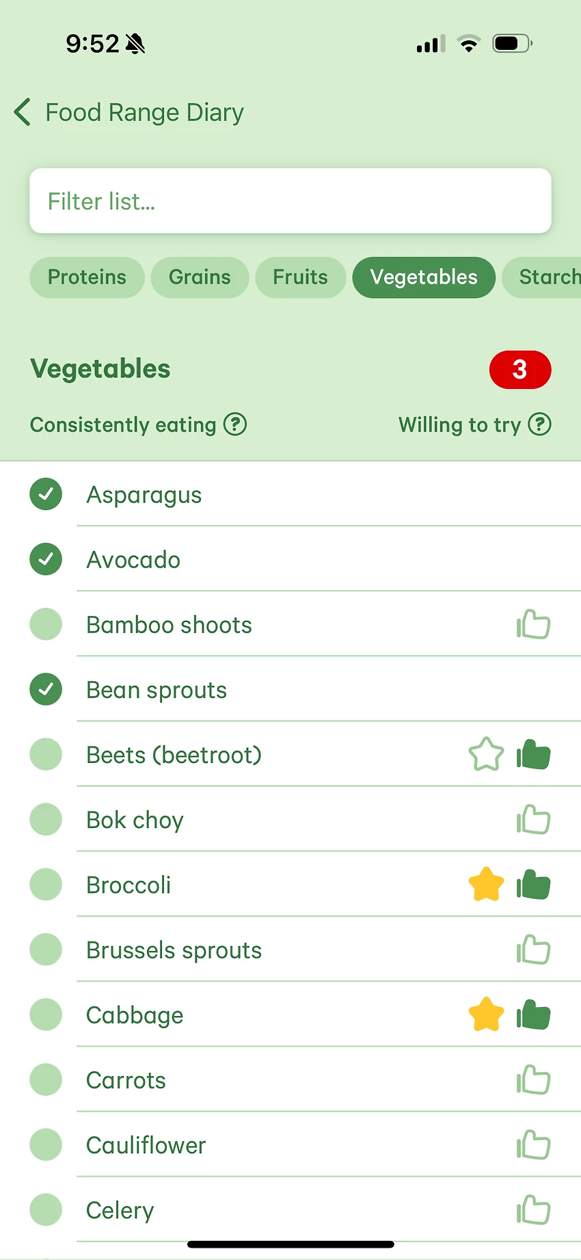
Task: Focus the Filter list search field
Action: tap(290, 201)
